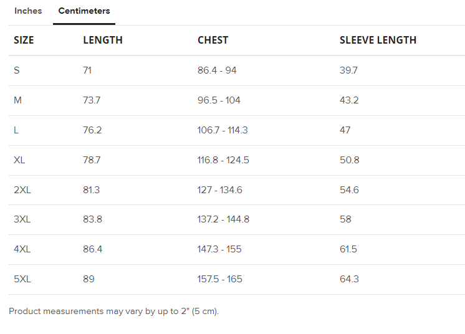This screenshot has width=465, height=334.
Task: Select the M size row label
Action: [x=17, y=100]
